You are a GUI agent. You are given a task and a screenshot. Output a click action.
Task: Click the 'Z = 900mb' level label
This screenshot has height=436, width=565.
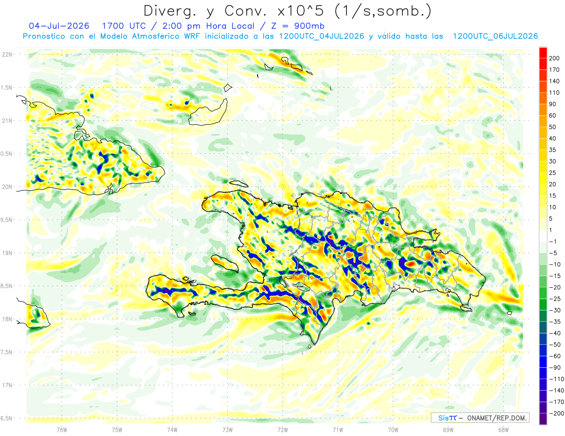click(x=298, y=25)
